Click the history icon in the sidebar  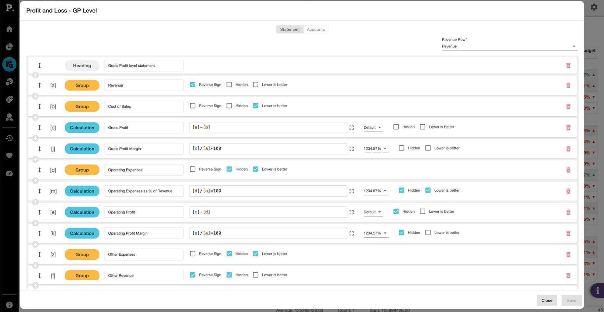click(9, 138)
